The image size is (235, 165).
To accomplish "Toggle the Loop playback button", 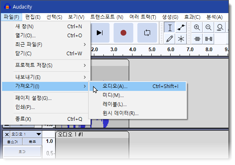I will coord(147,33).
